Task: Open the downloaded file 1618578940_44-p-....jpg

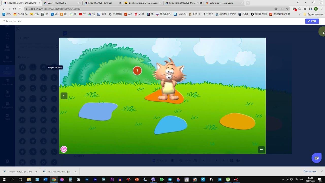Action: click(57, 171)
